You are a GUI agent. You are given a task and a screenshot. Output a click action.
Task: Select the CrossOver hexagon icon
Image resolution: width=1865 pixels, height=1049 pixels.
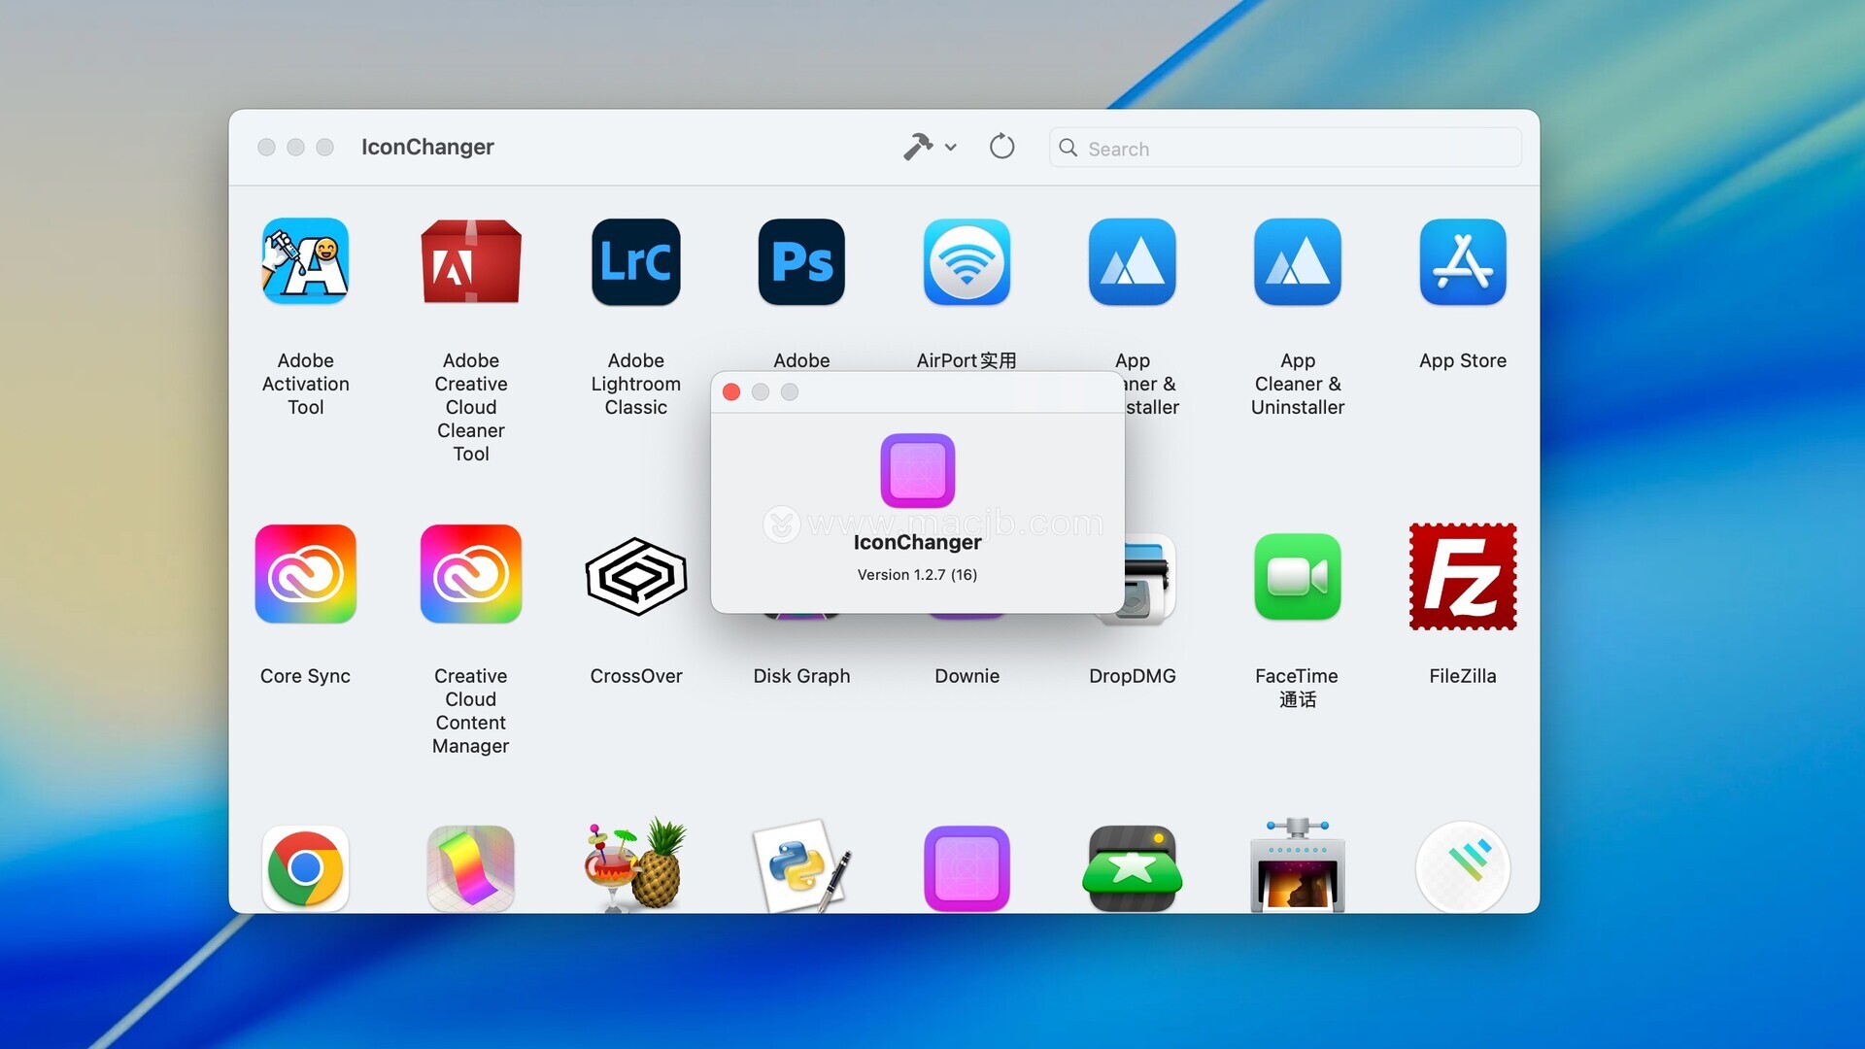(x=636, y=577)
